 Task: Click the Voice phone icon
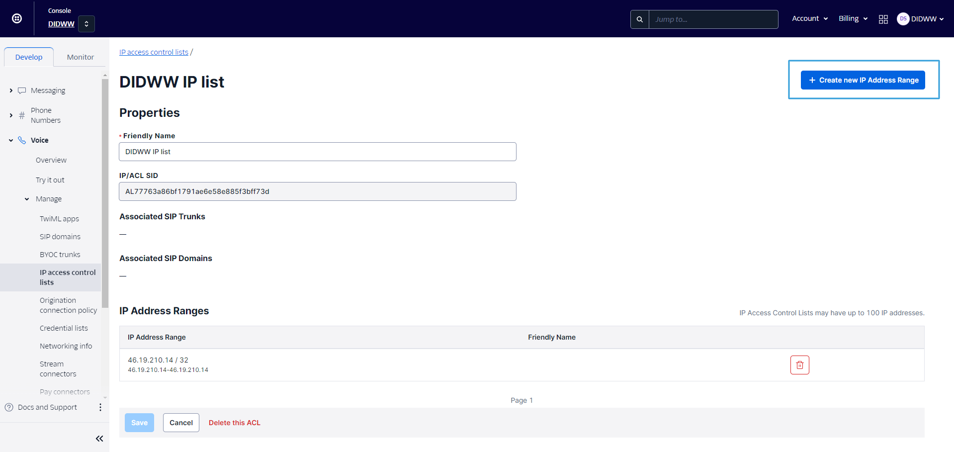[22, 140]
